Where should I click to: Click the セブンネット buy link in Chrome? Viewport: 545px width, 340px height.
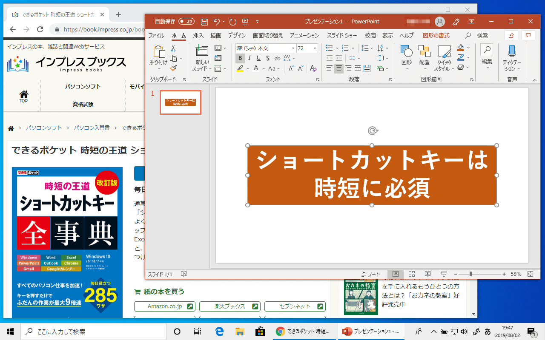pos(295,306)
